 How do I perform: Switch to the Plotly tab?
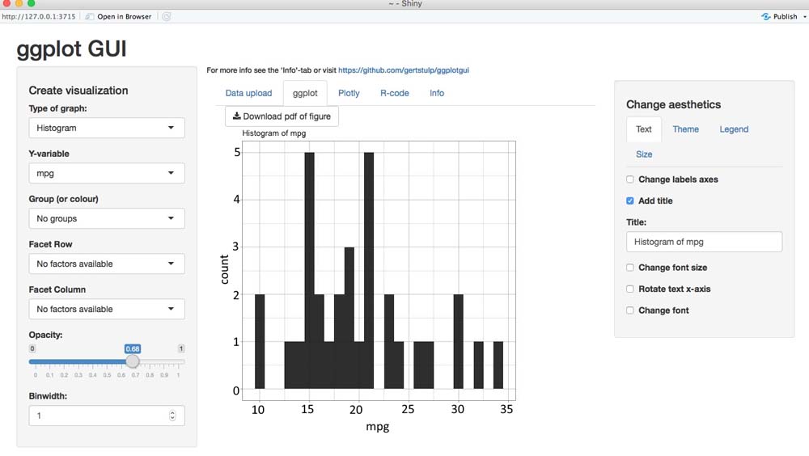click(x=349, y=93)
